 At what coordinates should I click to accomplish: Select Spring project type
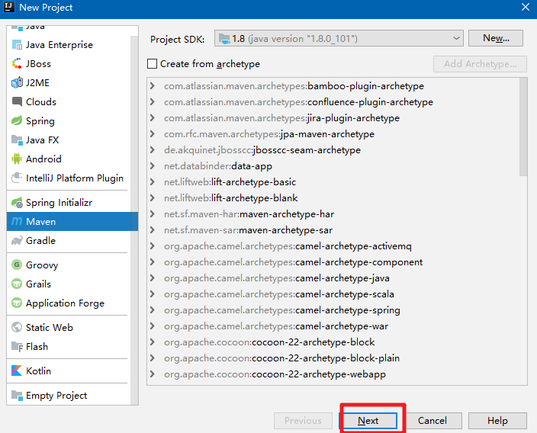69,121
